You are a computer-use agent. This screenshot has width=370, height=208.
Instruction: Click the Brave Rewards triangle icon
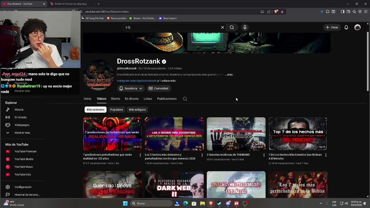coord(282,12)
